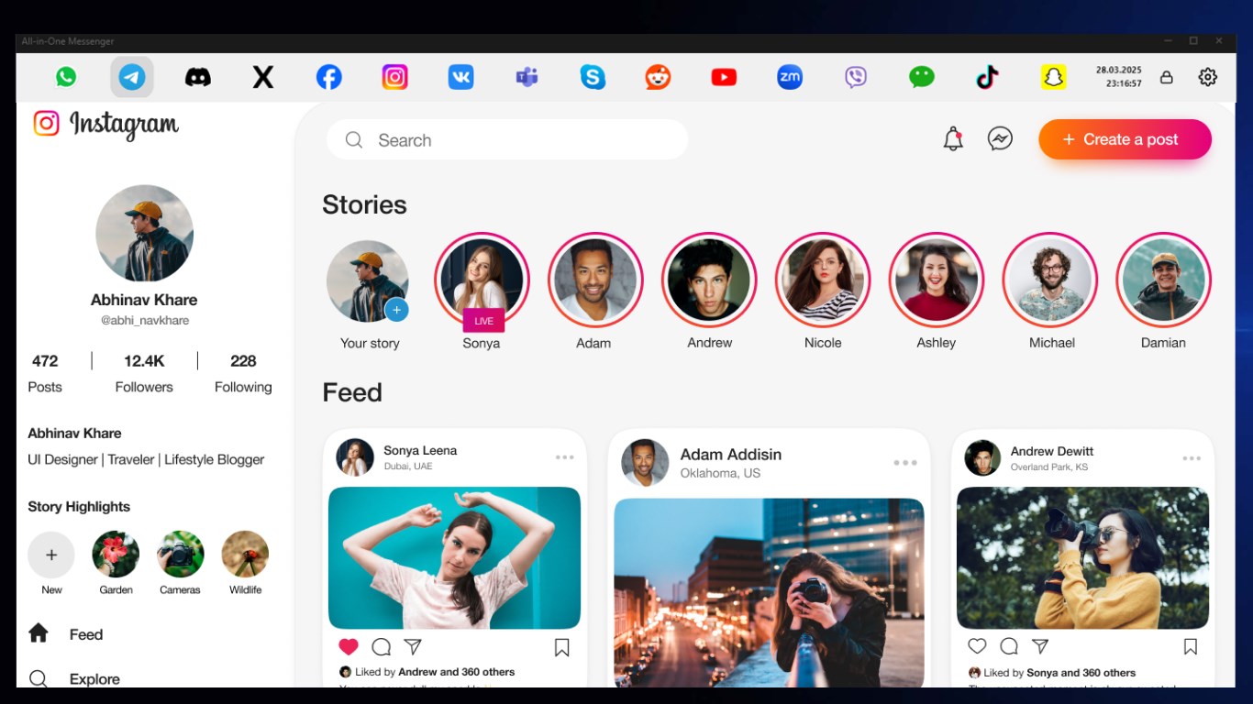This screenshot has width=1253, height=704.
Task: Switch to the Telegram tab
Action: tap(131, 76)
